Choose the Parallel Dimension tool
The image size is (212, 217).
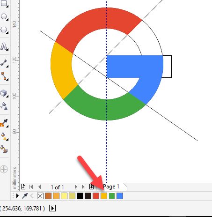(x=4, y=63)
